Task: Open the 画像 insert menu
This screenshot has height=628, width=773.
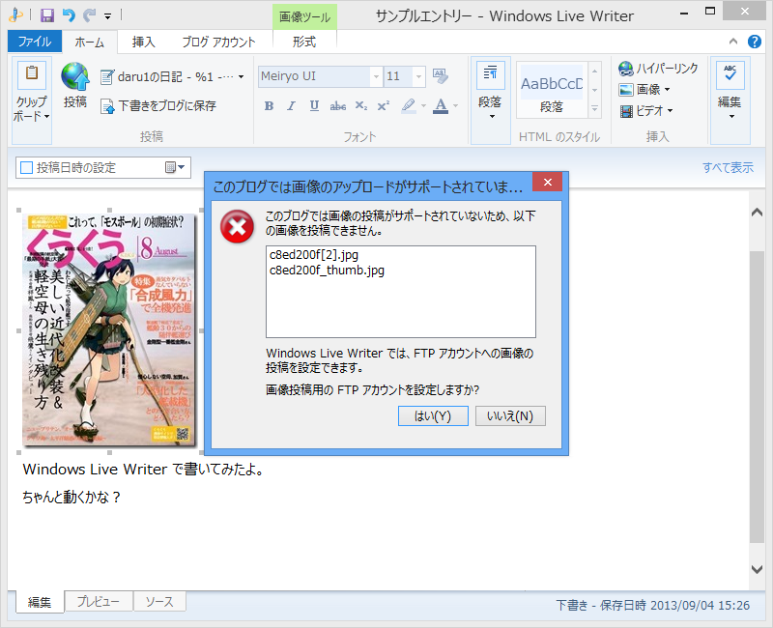Action: click(x=644, y=89)
